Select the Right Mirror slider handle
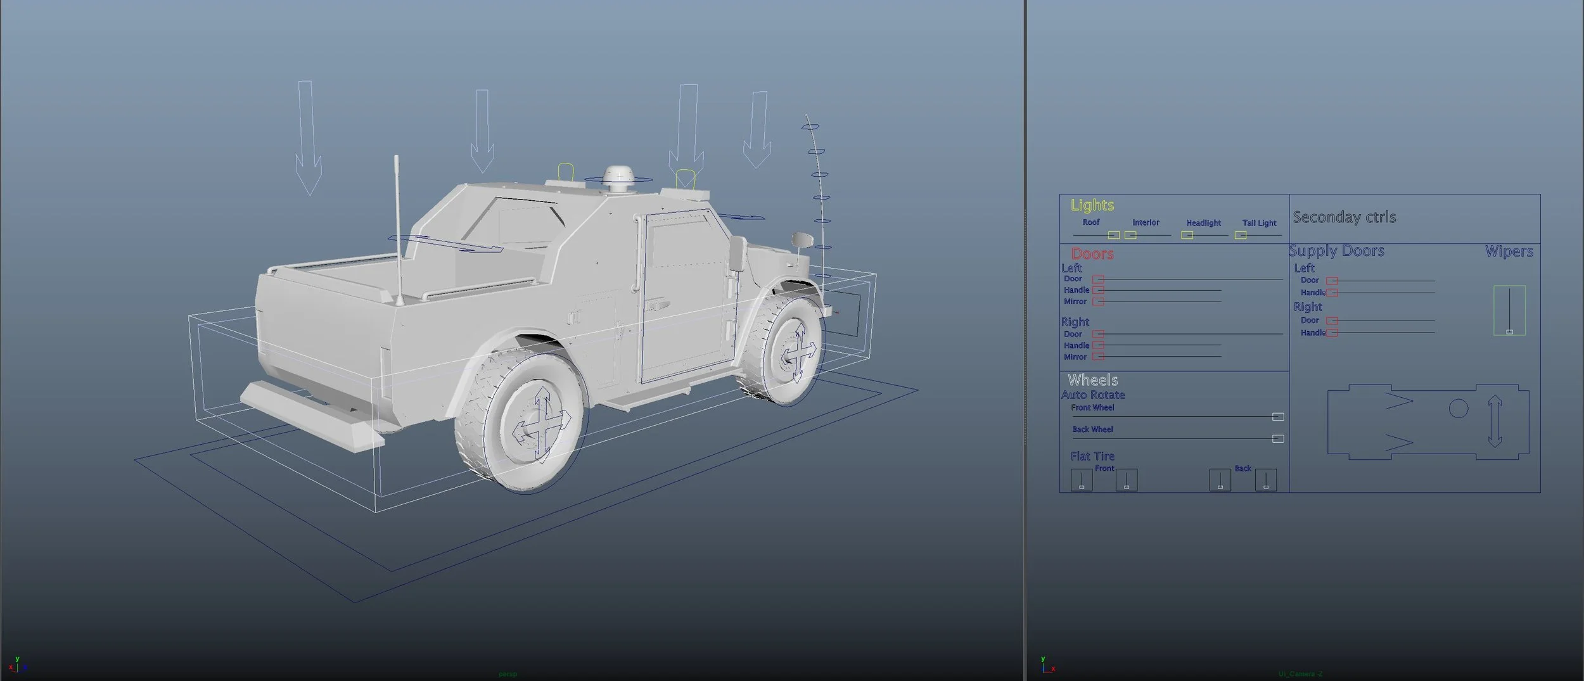The image size is (1584, 681). pyautogui.click(x=1098, y=357)
